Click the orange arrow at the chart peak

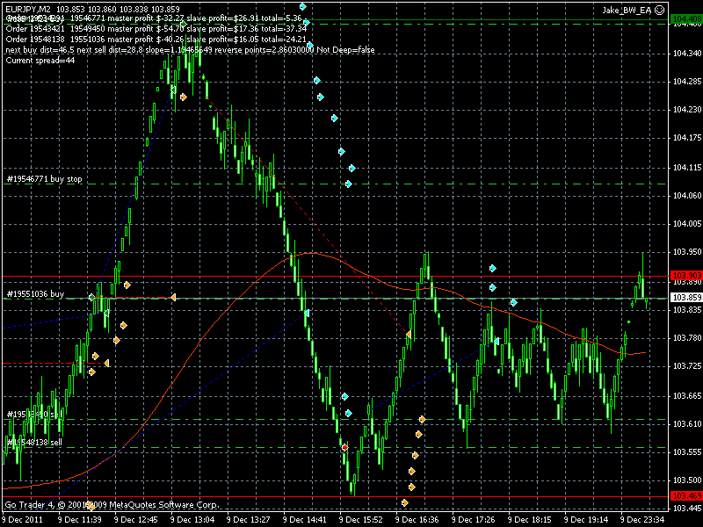pos(183,97)
